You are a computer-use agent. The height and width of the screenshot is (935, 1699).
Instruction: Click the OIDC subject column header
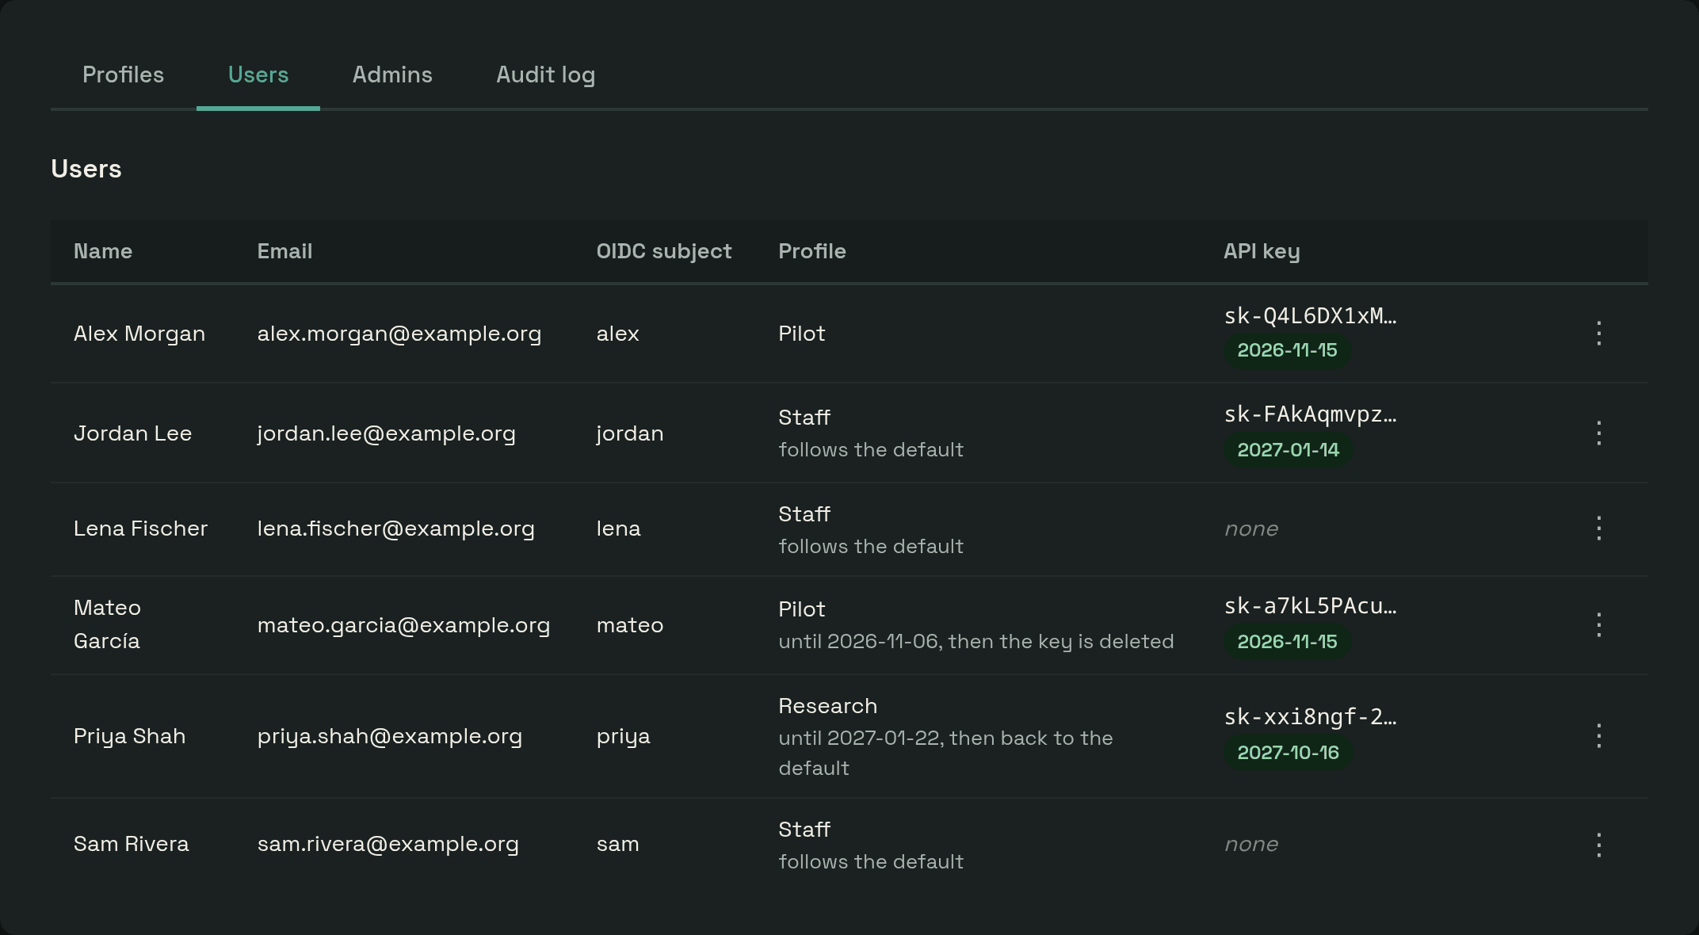tap(664, 251)
